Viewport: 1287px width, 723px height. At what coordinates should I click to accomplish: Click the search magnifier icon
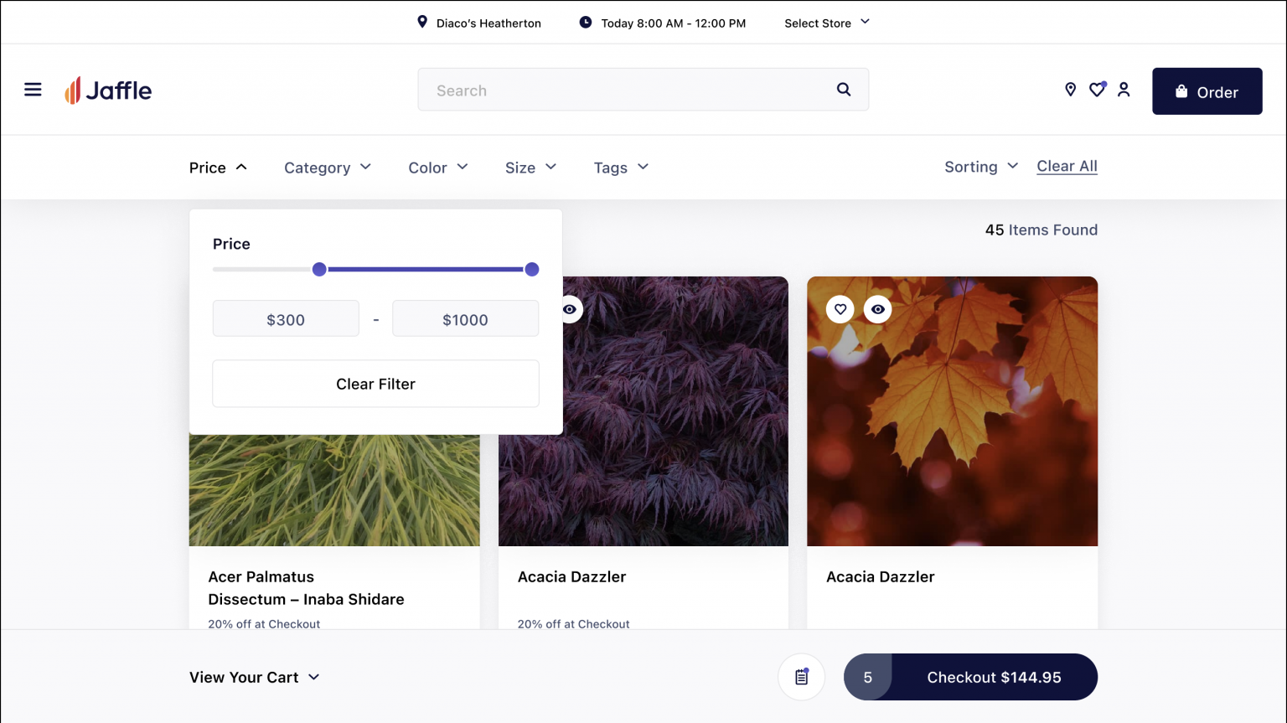point(843,89)
